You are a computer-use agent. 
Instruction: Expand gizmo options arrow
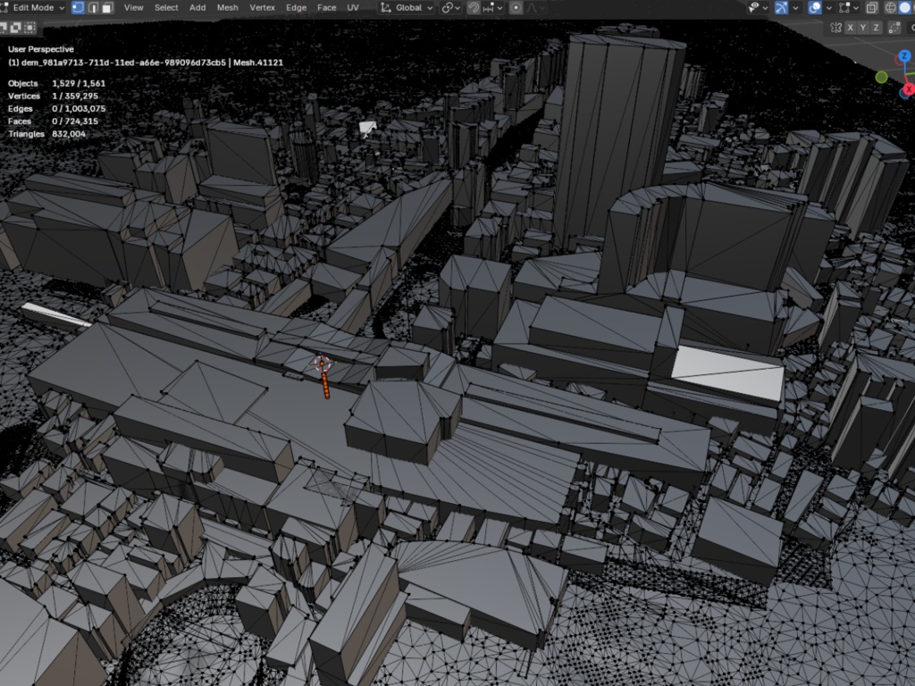pyautogui.click(x=794, y=7)
